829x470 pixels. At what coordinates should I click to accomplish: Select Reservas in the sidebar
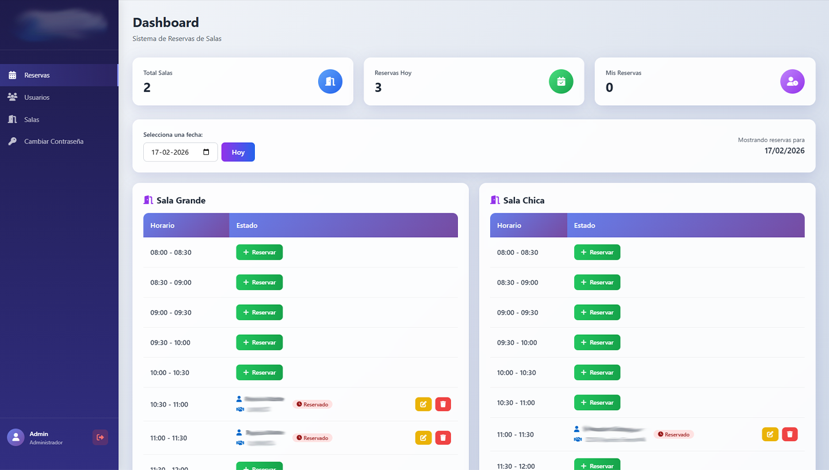37,75
